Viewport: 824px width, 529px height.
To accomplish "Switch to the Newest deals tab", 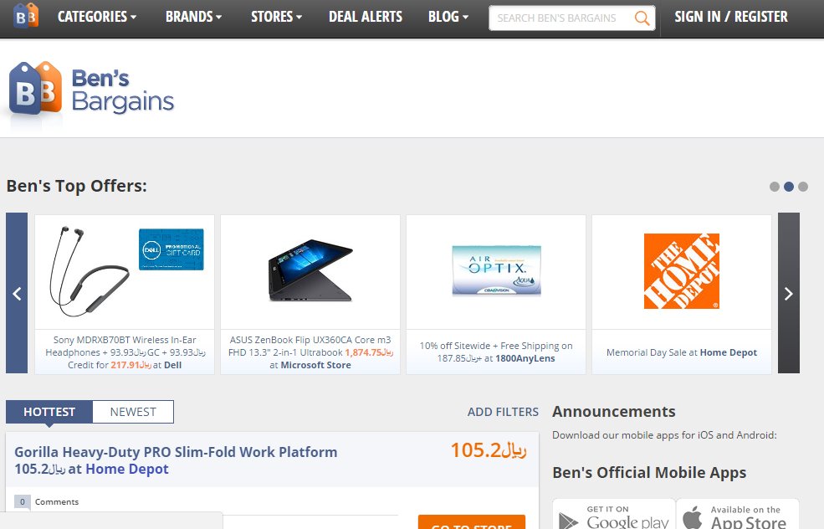I will pyautogui.click(x=133, y=412).
